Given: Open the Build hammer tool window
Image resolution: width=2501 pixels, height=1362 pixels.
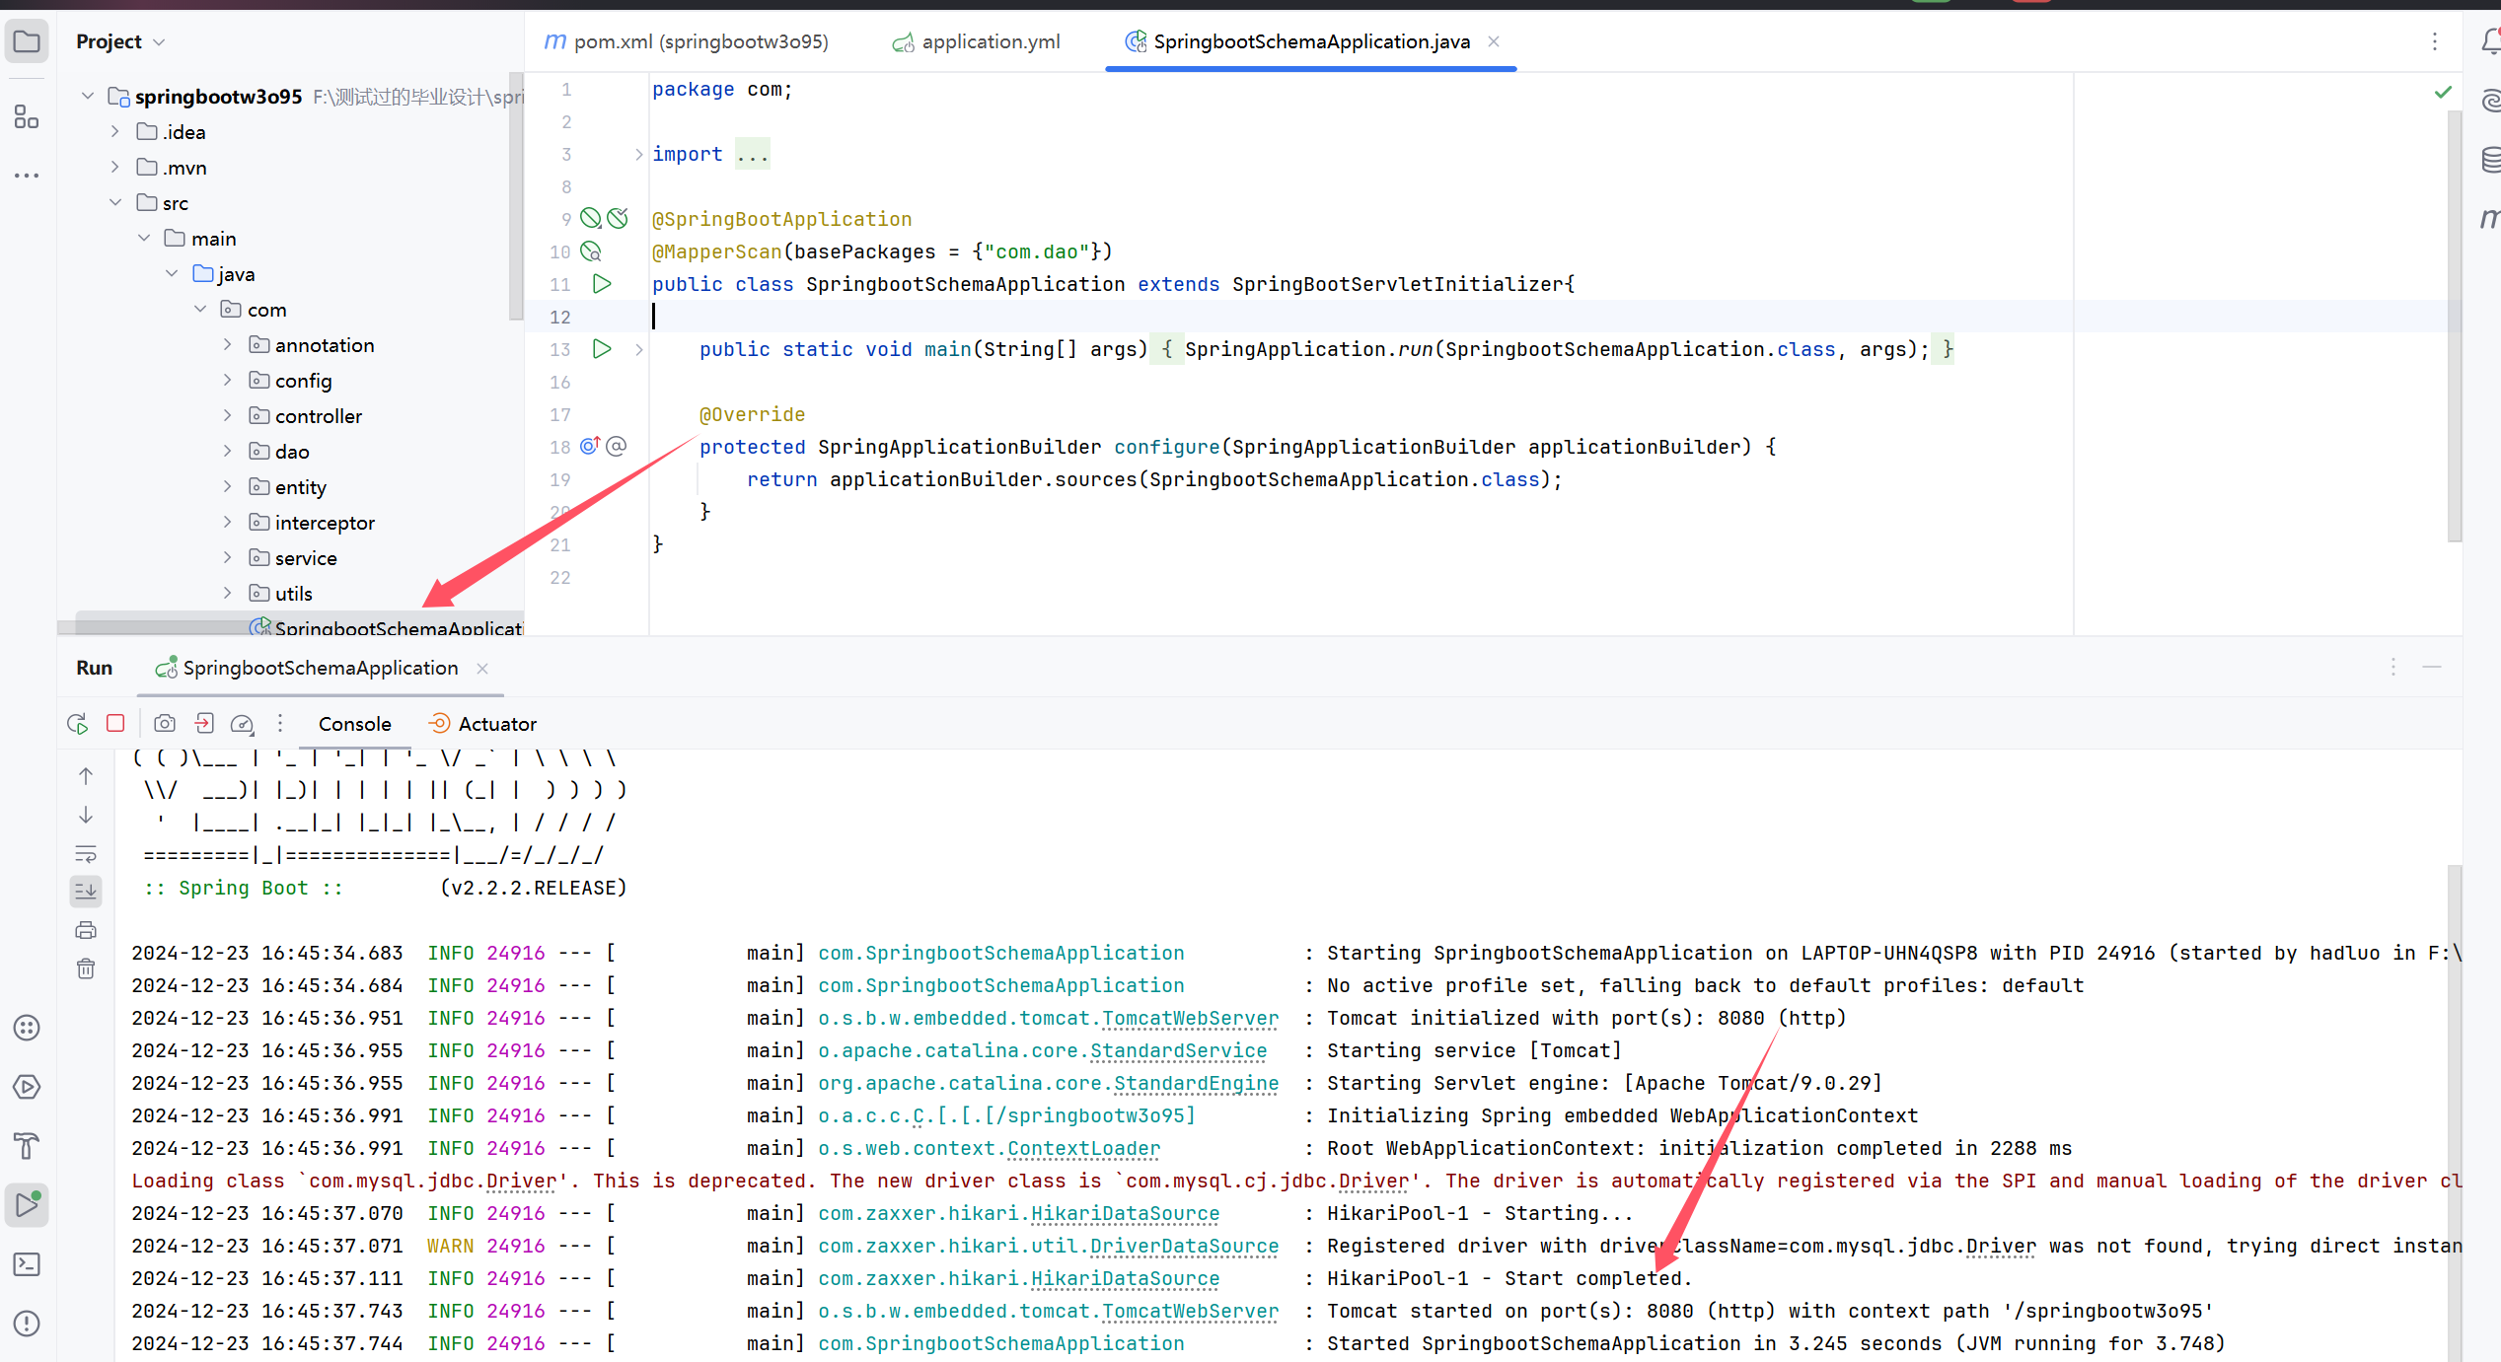Looking at the screenshot, I should point(27,1145).
